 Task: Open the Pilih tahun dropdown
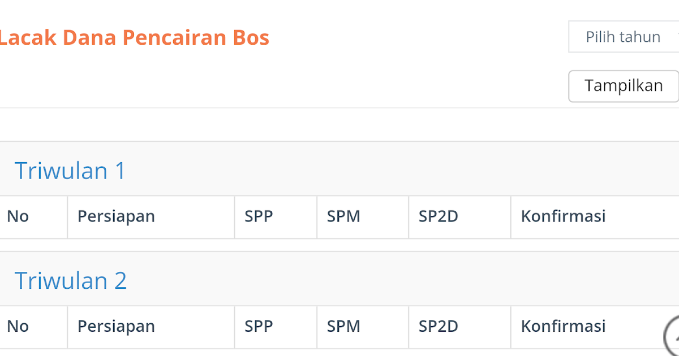point(622,36)
